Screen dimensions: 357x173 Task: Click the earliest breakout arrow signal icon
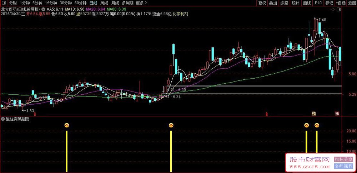tap(66, 125)
